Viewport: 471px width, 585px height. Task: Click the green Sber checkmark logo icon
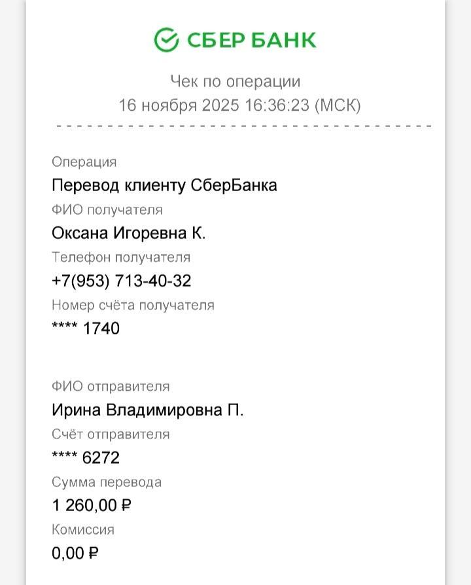166,40
